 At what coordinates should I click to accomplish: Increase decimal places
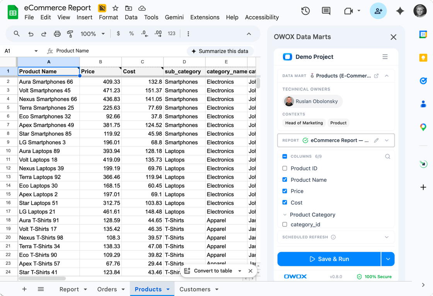tap(158, 34)
